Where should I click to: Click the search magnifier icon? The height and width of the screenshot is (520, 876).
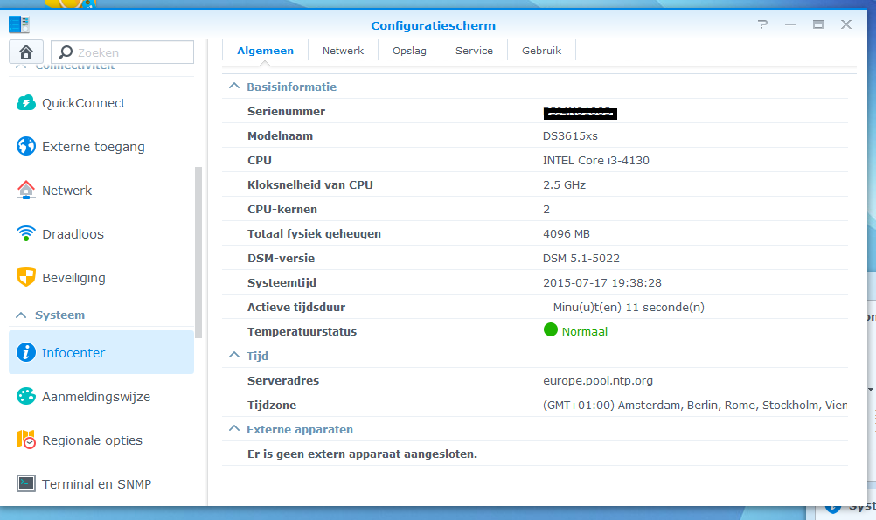[x=66, y=52]
